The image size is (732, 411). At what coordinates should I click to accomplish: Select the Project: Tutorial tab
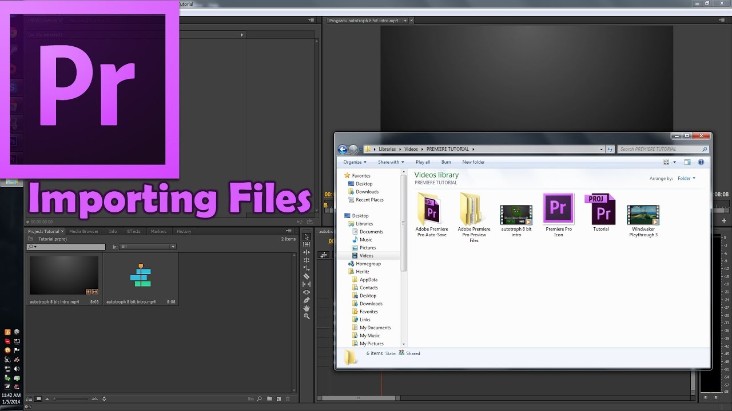coord(43,231)
